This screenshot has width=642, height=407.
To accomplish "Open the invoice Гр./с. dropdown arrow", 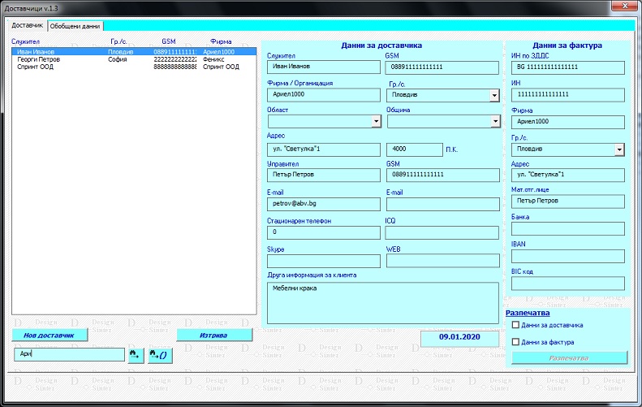I will (x=620, y=149).
